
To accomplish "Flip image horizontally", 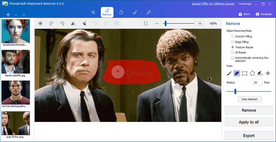I will 73,23.
